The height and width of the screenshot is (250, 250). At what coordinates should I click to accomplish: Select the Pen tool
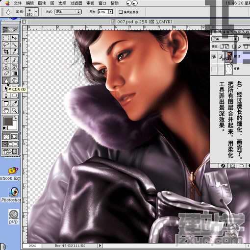click(x=6, y=96)
